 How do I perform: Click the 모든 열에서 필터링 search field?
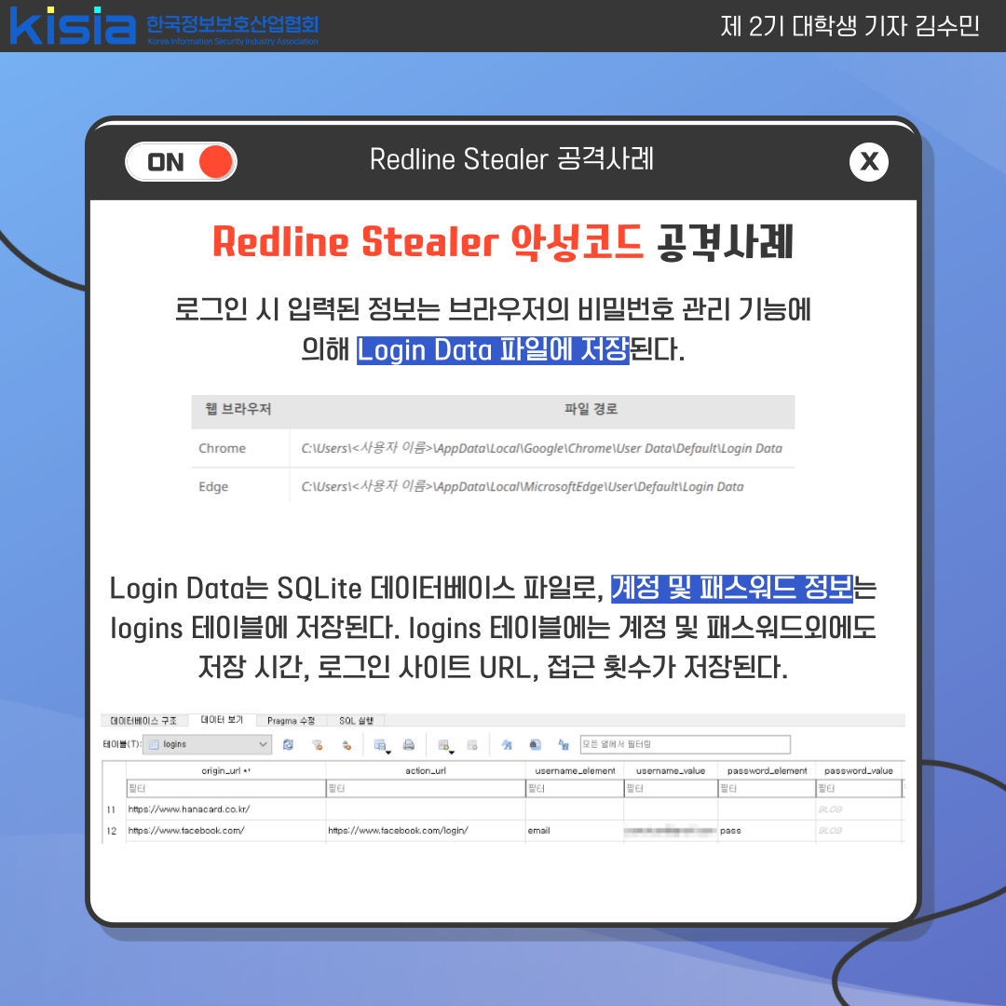tap(686, 744)
